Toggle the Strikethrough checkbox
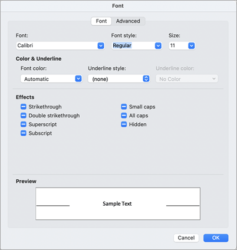The height and width of the screenshot is (250, 237). pyautogui.click(x=24, y=107)
